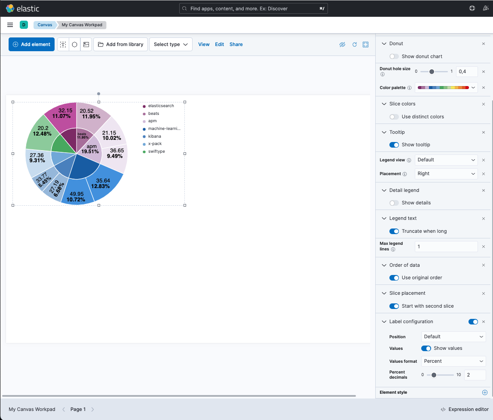Click Donut hole size info icon

[x=383, y=74]
